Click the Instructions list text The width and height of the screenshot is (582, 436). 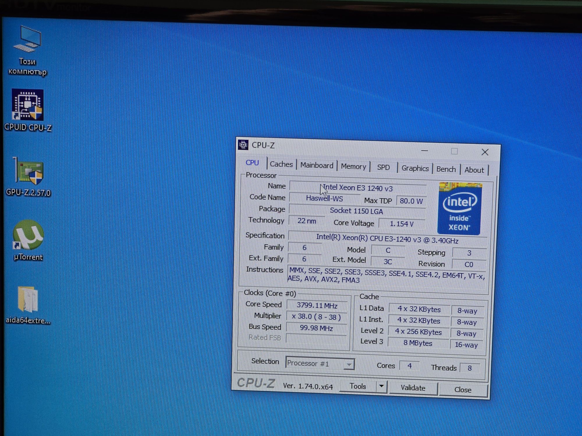tap(386, 275)
